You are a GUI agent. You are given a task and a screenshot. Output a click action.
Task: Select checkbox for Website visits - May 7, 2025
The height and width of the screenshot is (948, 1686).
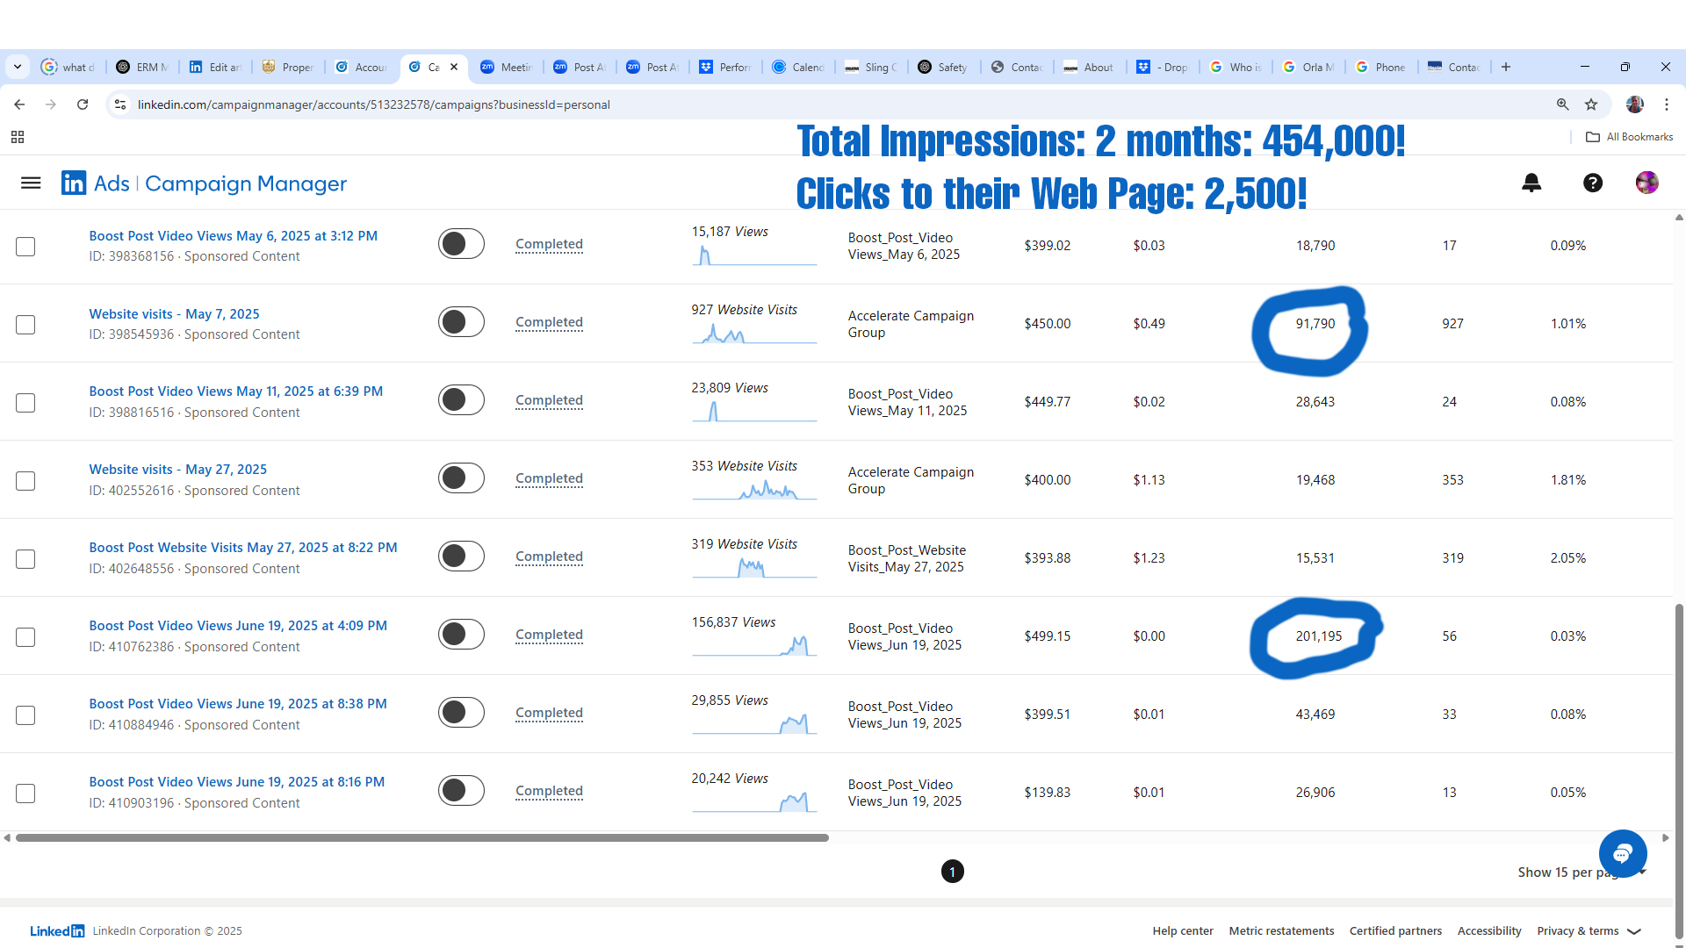pos(25,325)
